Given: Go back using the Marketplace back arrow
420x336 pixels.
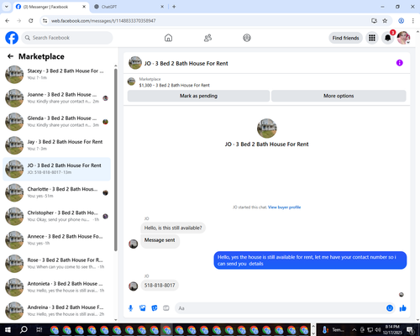Looking at the screenshot, I should (x=10, y=56).
